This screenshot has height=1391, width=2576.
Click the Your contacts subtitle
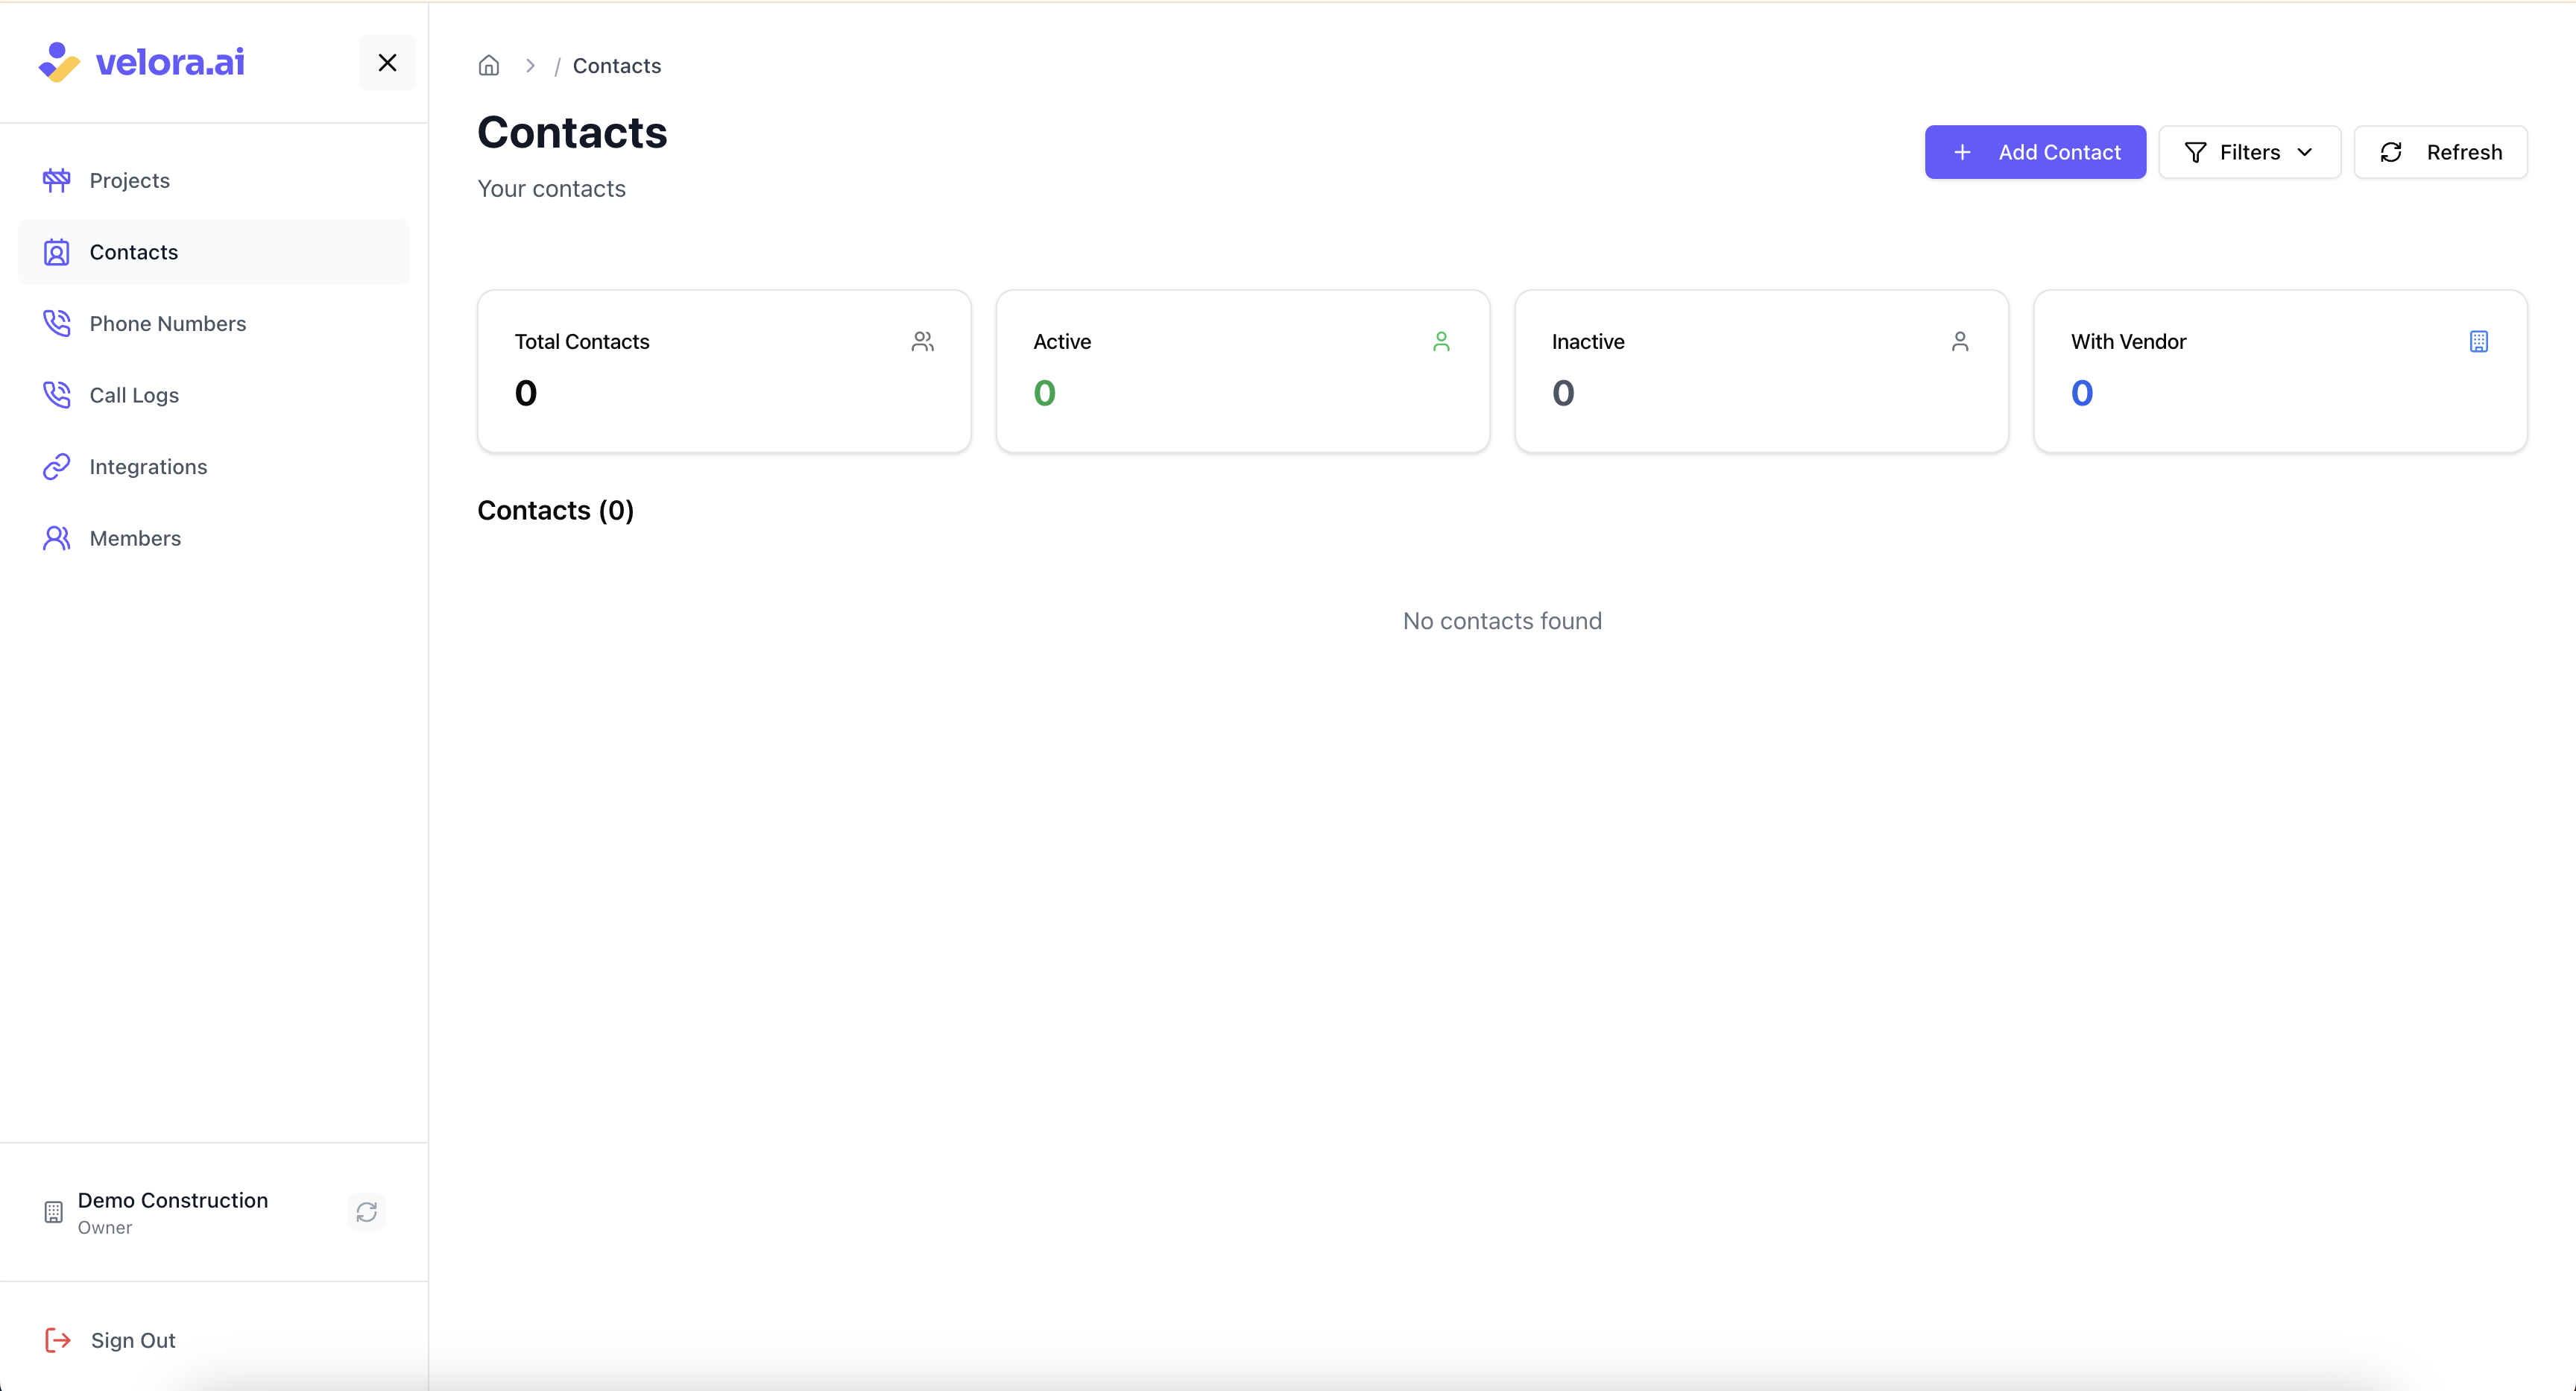pos(551,189)
